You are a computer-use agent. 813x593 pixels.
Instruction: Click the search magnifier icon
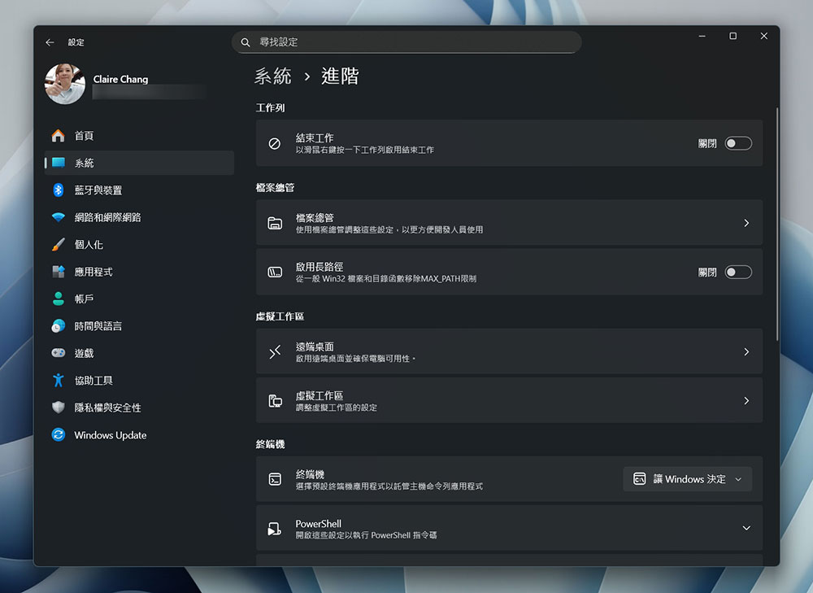246,42
